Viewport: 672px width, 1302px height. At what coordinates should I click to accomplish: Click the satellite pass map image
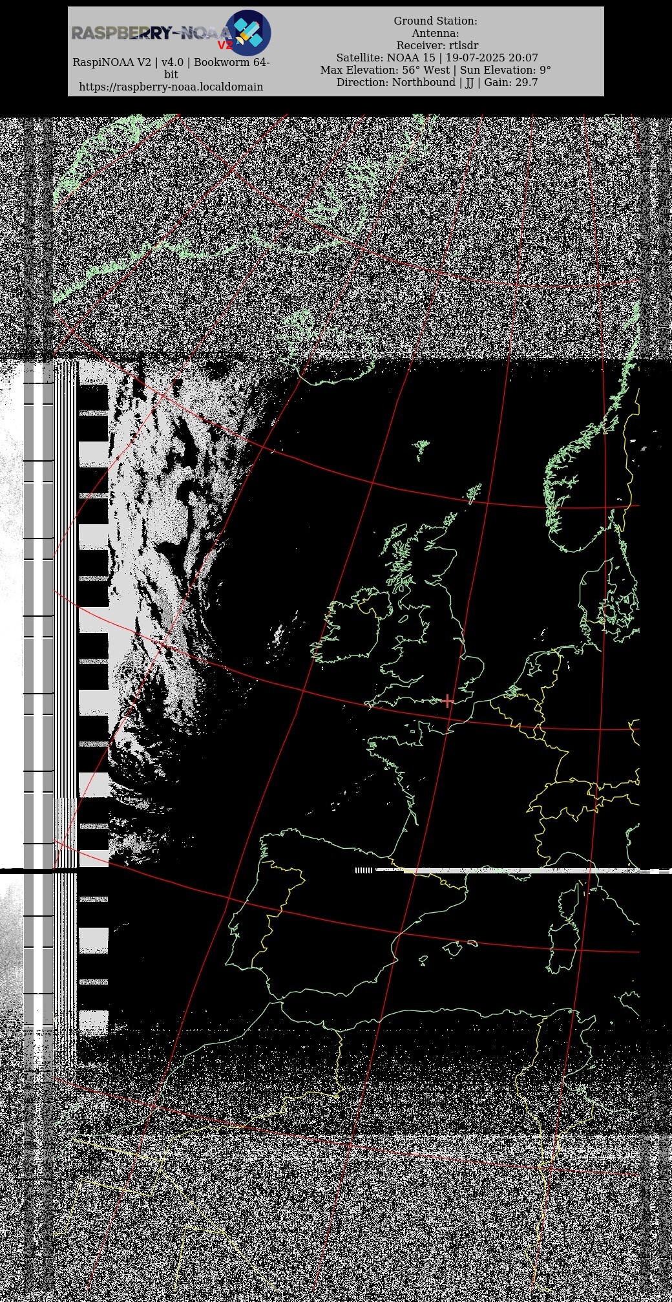click(x=336, y=708)
